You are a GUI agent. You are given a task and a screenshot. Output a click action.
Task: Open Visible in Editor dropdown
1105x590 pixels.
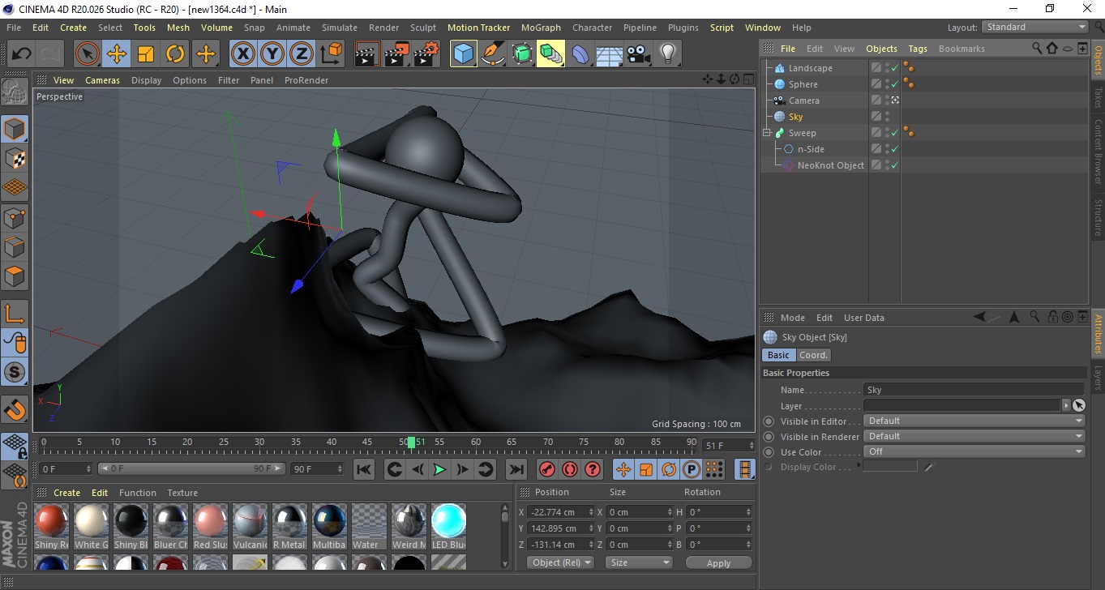tap(974, 421)
